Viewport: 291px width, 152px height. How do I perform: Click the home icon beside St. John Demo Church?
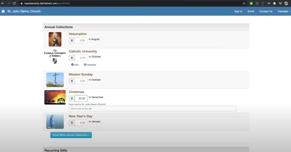[x=3, y=11]
